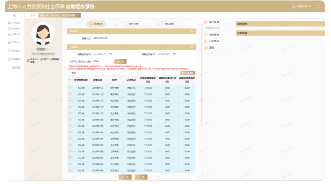Toggle checkbox for 2023年10月 失业保险 row
The image size is (331, 184).
(x=70, y=132)
